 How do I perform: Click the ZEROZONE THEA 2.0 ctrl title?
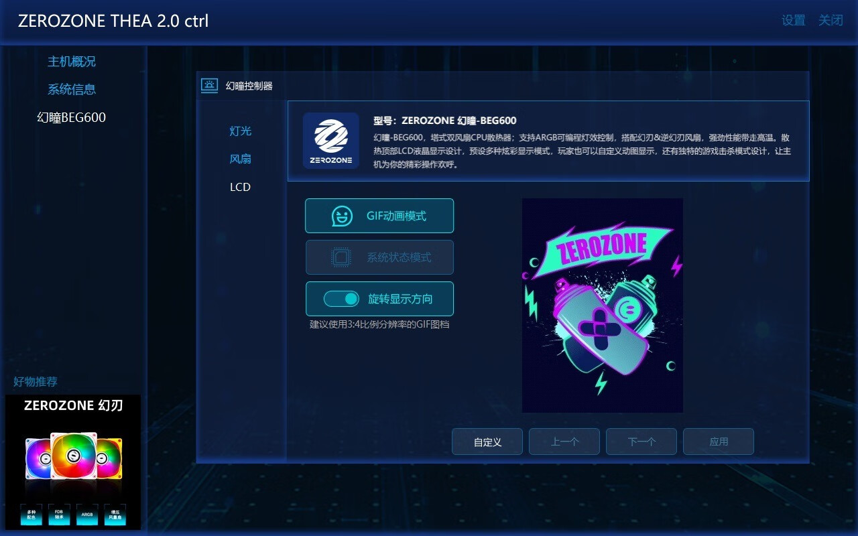pos(113,21)
